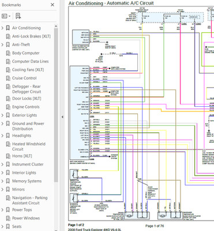Go to Anti-Lock Brakes [XLT] bookmark
Viewport: 214px width, 231px height.
click(31, 36)
